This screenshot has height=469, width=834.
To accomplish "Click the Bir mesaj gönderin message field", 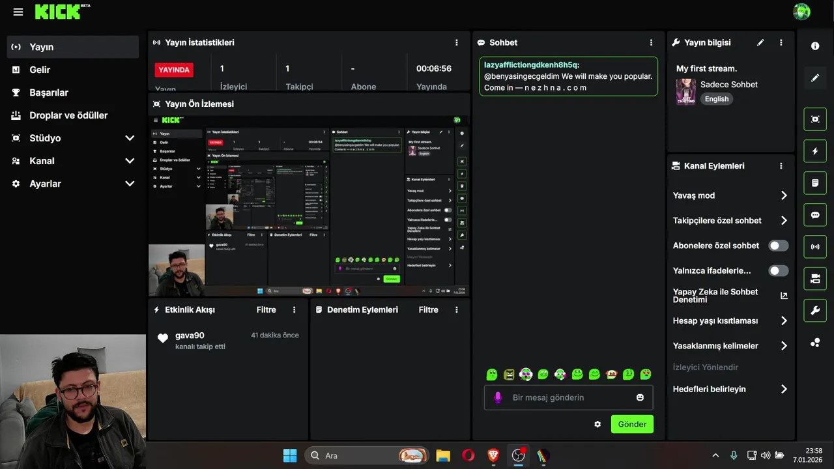I will (568, 397).
